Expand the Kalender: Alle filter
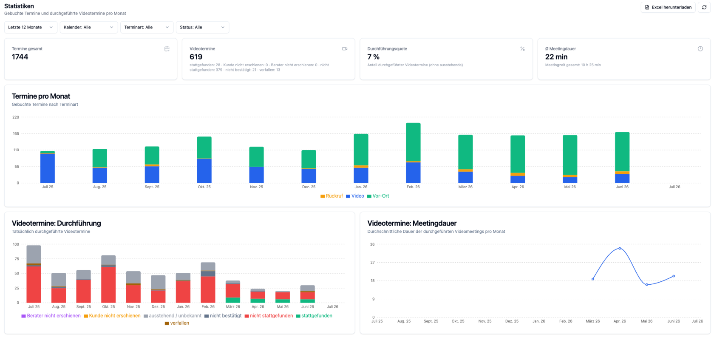Viewport: 714px width, 337px height. (88, 27)
